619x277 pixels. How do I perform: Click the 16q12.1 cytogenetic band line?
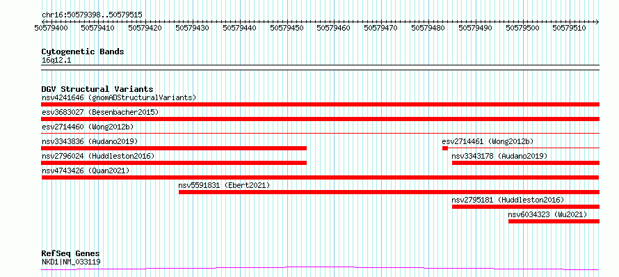(x=320, y=68)
